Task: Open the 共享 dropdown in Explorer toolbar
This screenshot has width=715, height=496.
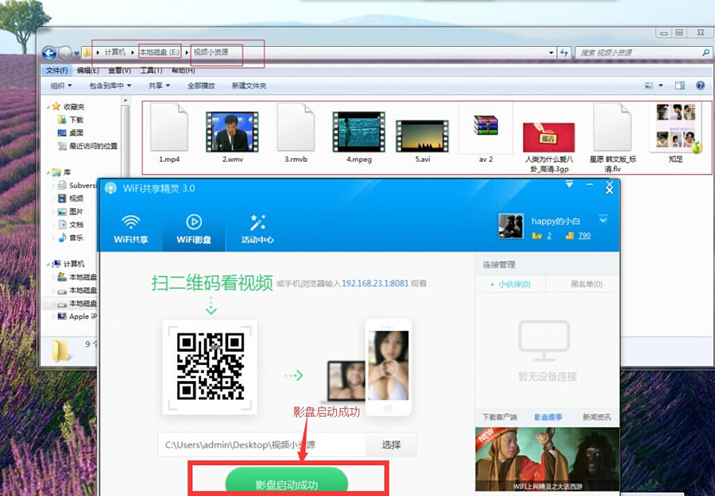Action: coord(159,86)
